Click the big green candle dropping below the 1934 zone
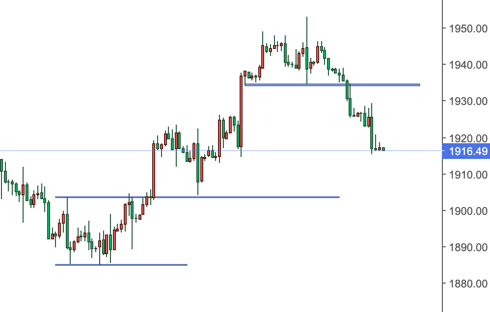The height and width of the screenshot is (312, 490). pyautogui.click(x=347, y=90)
